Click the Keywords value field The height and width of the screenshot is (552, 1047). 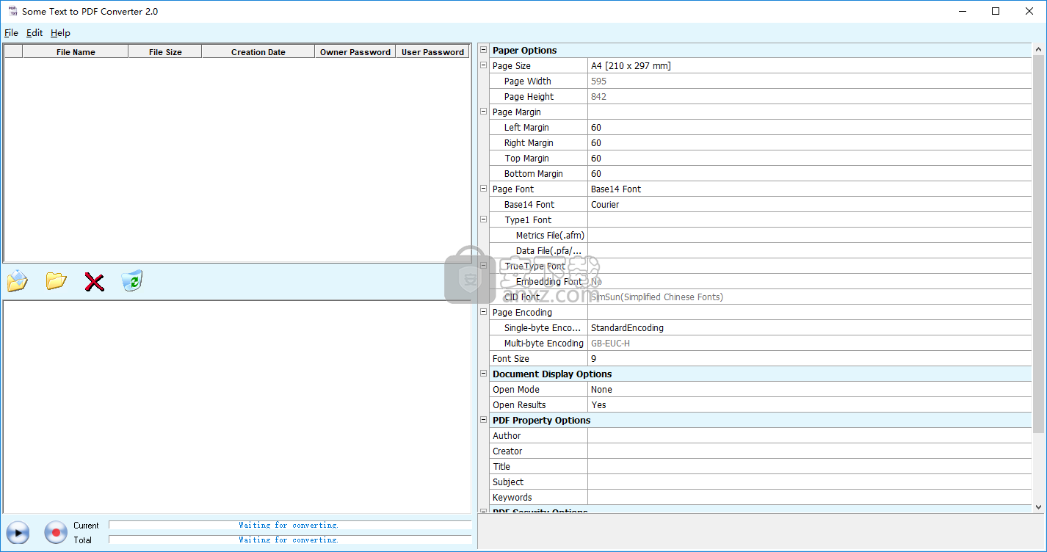[x=810, y=497]
